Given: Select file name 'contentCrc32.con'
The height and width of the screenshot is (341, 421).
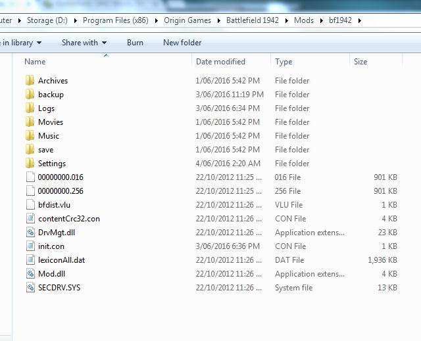Looking at the screenshot, I should point(69,219).
